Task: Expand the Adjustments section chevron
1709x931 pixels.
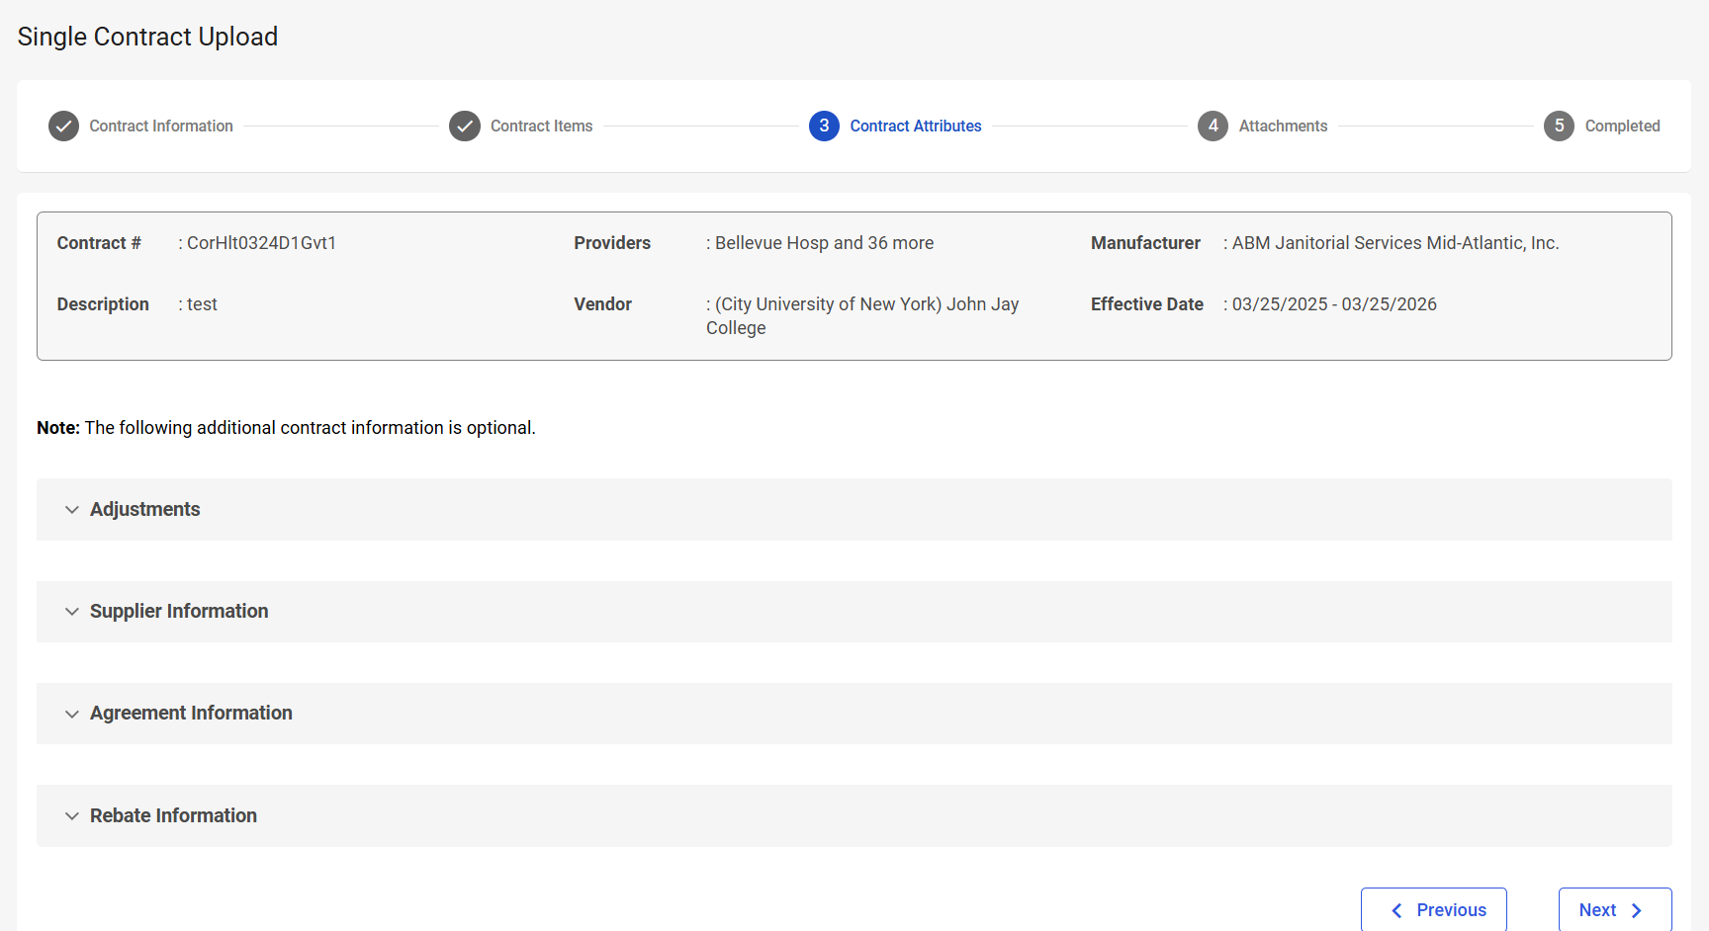Action: coord(72,510)
